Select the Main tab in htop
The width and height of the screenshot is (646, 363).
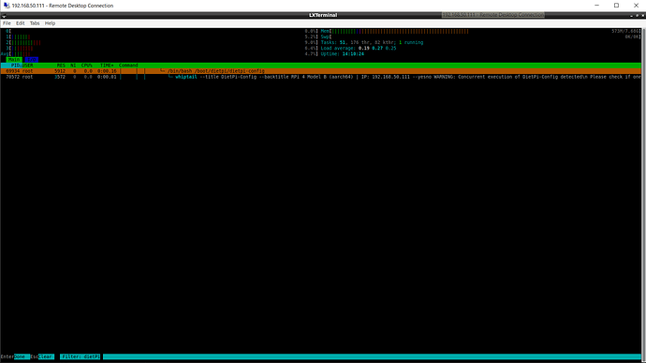click(x=14, y=60)
